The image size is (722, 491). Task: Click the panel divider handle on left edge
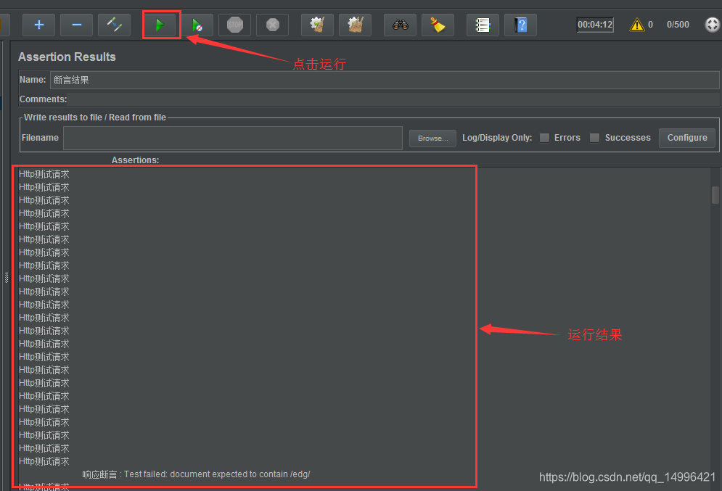pos(7,278)
